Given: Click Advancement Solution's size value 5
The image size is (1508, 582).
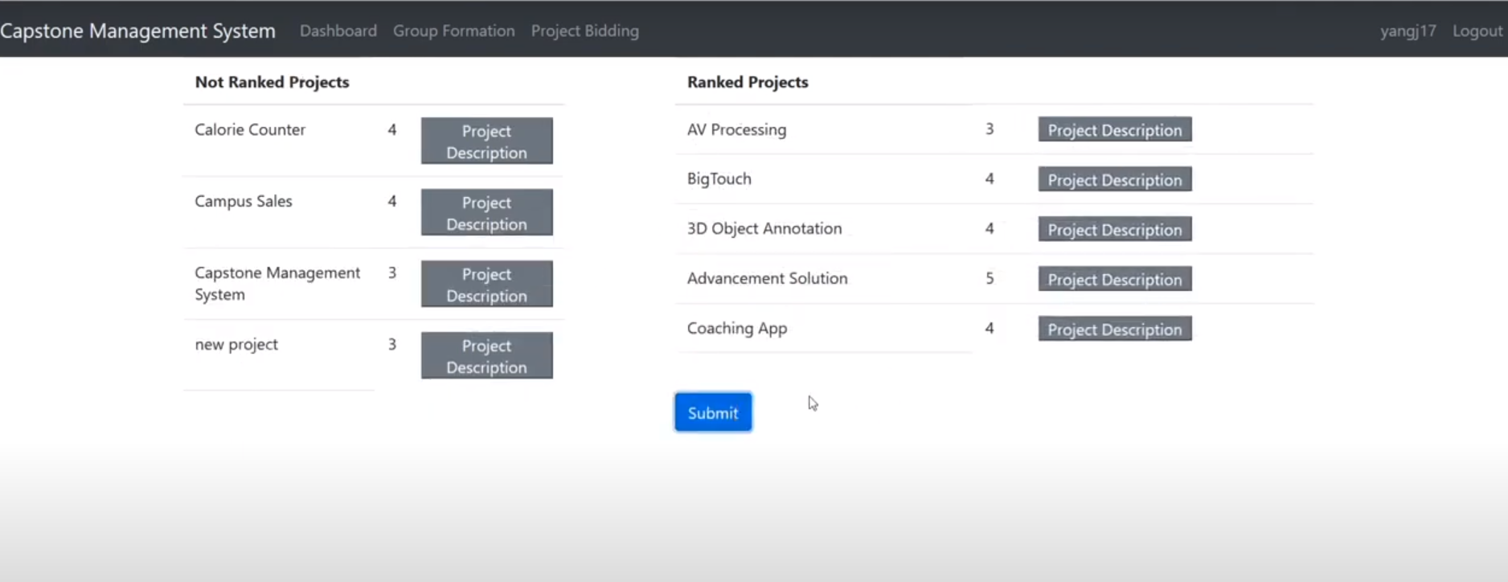Looking at the screenshot, I should (x=990, y=278).
